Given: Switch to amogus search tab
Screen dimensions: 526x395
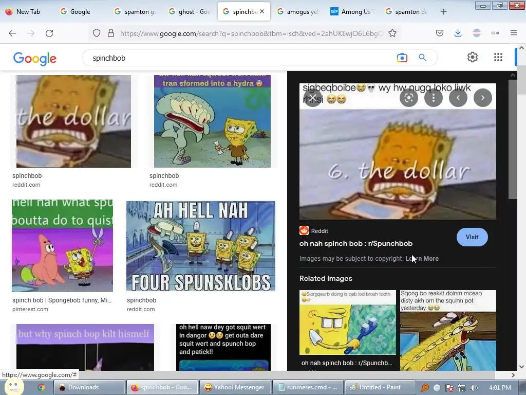Looking at the screenshot, I should point(298,12).
